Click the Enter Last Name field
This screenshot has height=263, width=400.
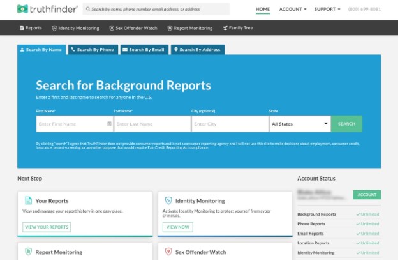pyautogui.click(x=152, y=124)
